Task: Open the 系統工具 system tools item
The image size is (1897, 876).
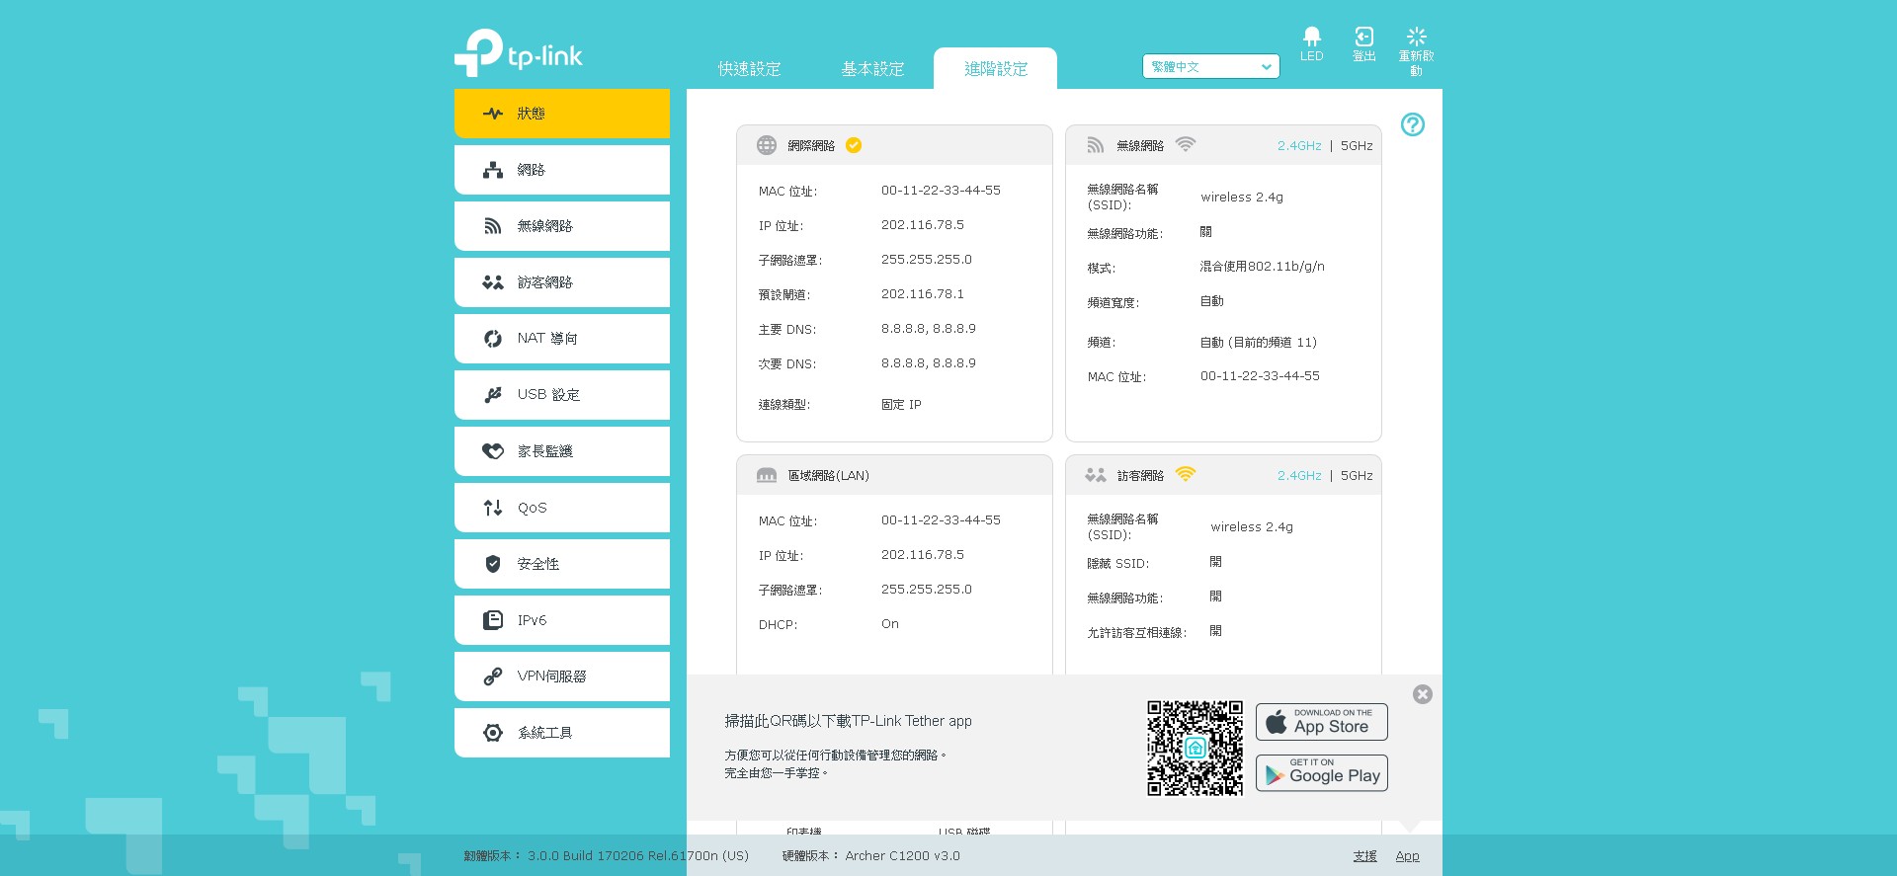Action: [x=562, y=733]
